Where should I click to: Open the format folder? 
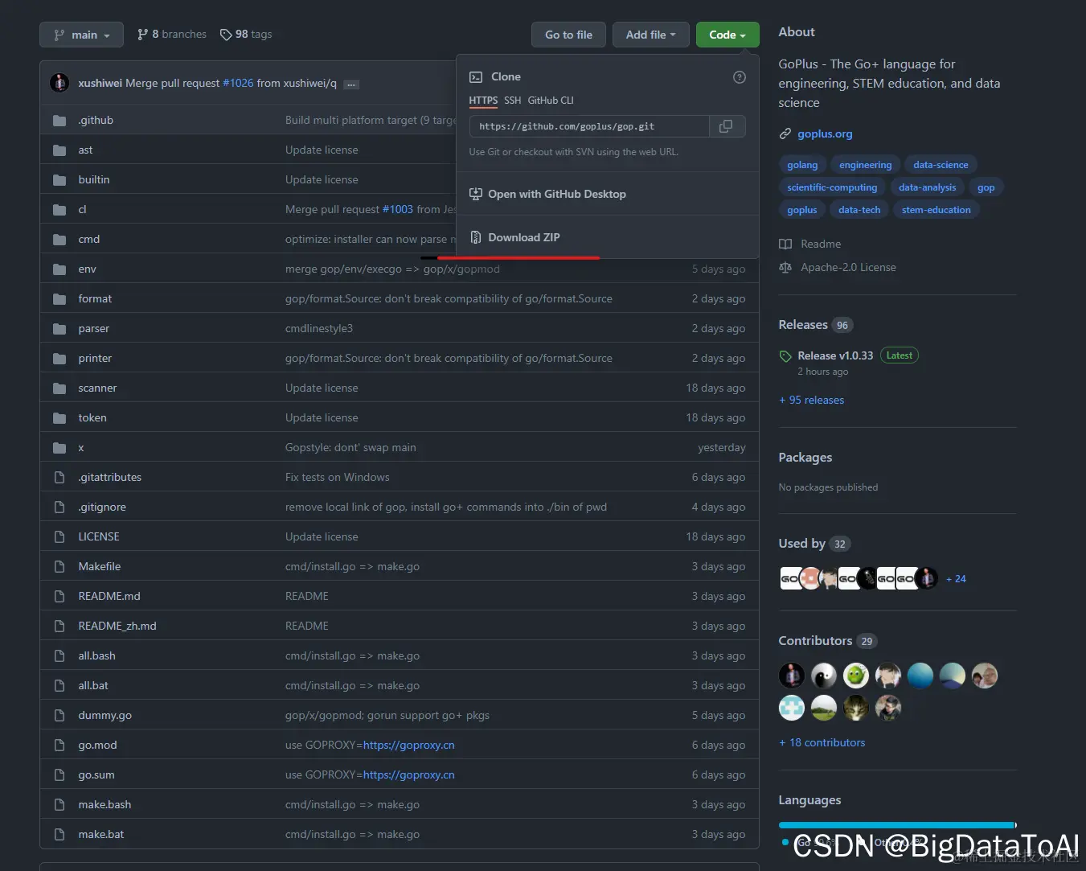click(95, 298)
